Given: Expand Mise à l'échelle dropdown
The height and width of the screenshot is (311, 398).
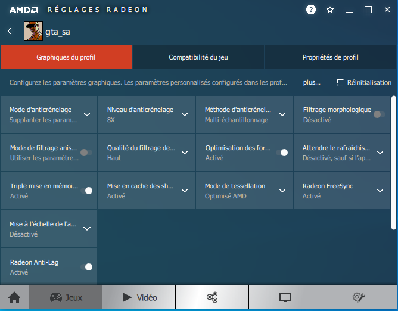Looking at the screenshot, I should [87, 229].
